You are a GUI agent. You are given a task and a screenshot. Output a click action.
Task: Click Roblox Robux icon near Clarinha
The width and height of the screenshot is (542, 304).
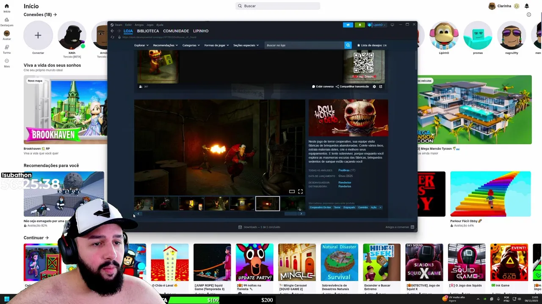tap(517, 6)
